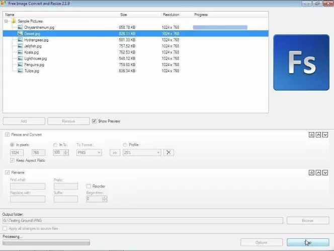This screenshot has height=251, width=334.
Task: Click the Chrysanthemum.jpg file icon
Action: click(20, 27)
